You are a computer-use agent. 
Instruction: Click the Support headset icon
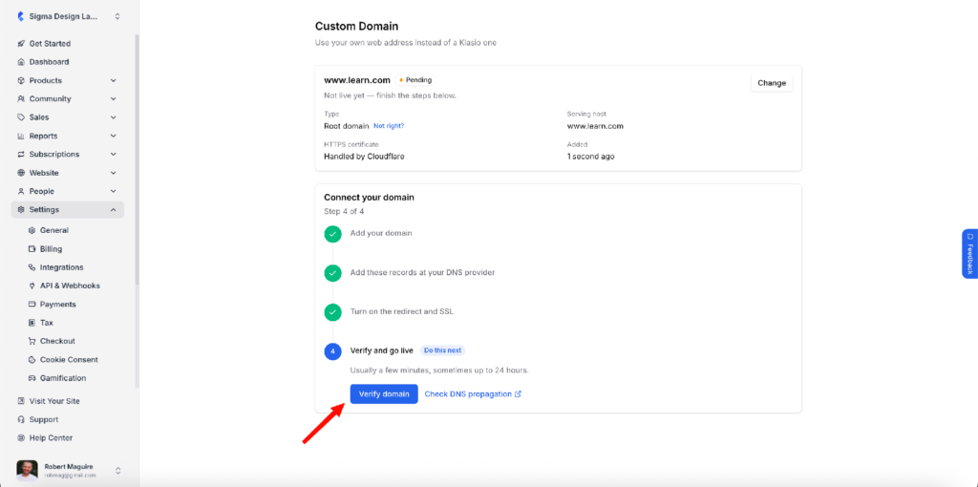(x=21, y=419)
